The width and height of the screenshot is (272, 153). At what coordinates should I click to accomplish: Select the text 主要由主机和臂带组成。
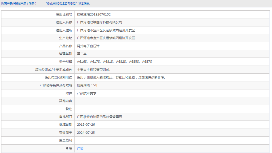(x=94, y=70)
